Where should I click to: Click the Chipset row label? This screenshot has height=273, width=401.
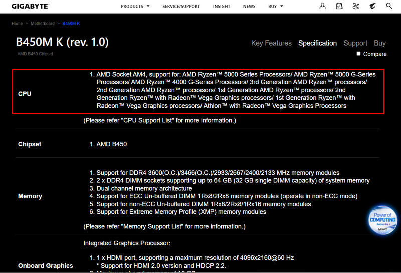click(30, 144)
